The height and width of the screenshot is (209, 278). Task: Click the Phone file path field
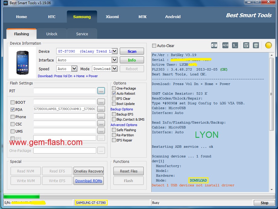click(x=65, y=116)
